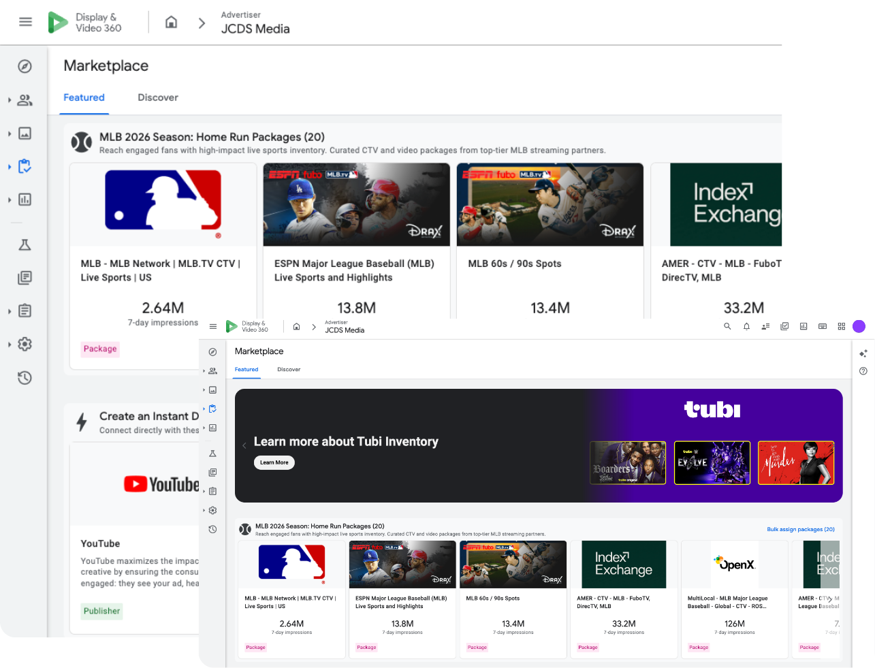Click the Learn More button on the Tubi banner

click(274, 462)
